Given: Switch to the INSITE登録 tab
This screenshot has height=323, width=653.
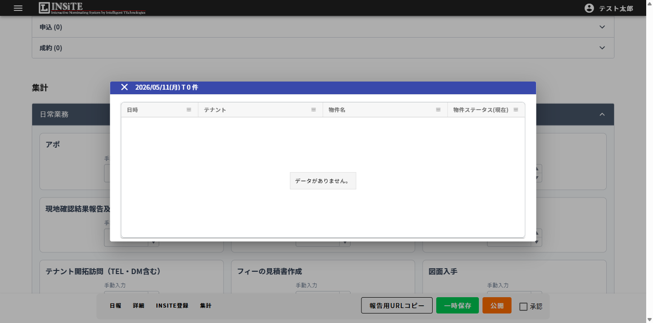Looking at the screenshot, I should click(172, 306).
